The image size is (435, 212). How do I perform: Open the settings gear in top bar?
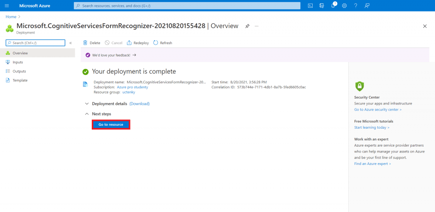344,6
